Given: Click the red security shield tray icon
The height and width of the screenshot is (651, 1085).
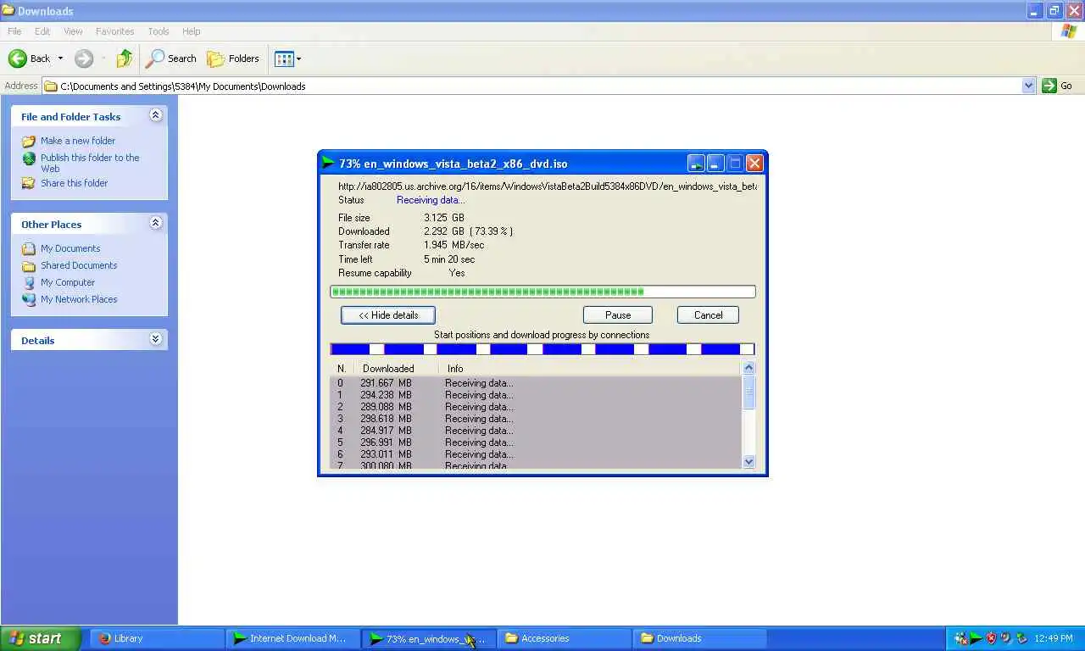Looking at the screenshot, I should tap(991, 638).
